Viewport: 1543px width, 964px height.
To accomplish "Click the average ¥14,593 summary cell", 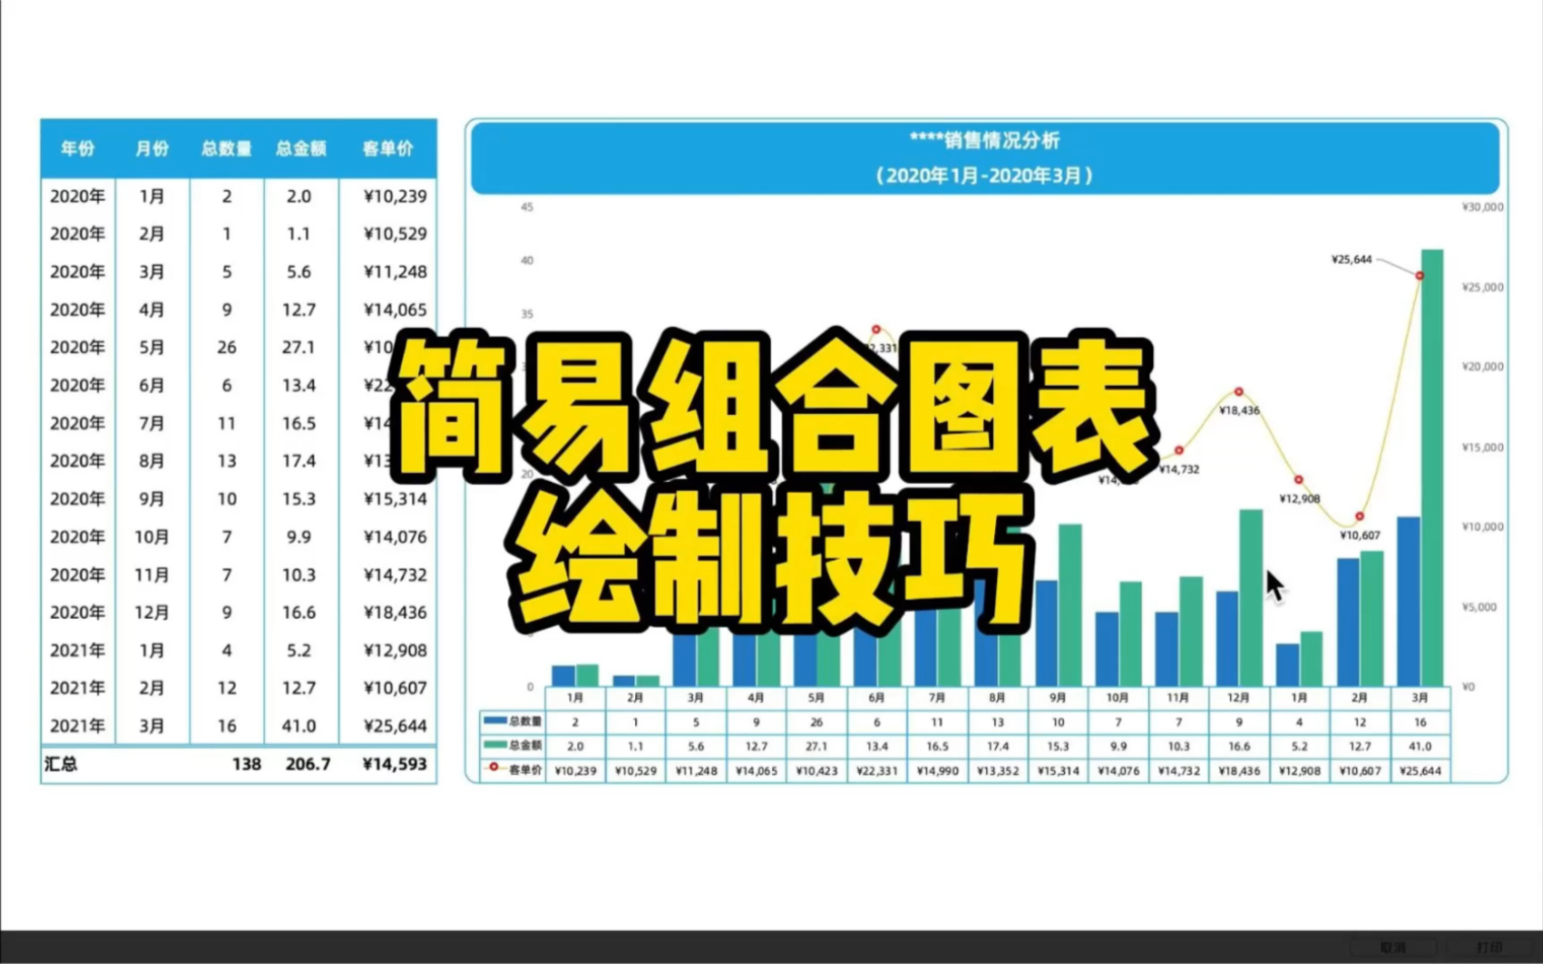I will point(395,764).
